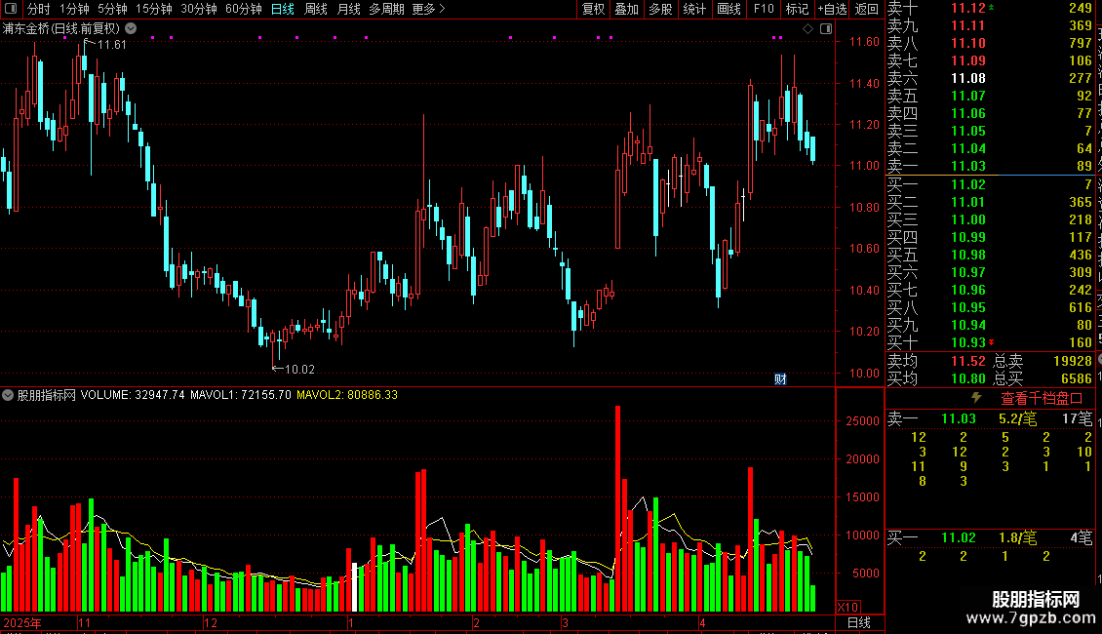Viewport: 1102px width, 634px height.
Task: Expand the 浦东金桥 title dropdown arrow
Action: [131, 29]
